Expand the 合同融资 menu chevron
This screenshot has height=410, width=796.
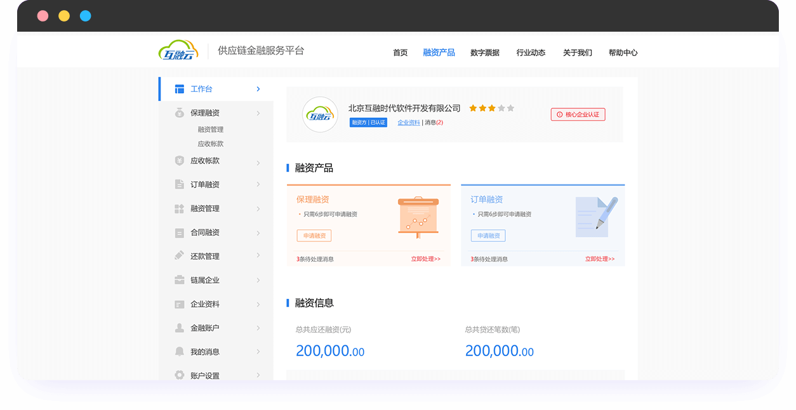click(x=258, y=233)
